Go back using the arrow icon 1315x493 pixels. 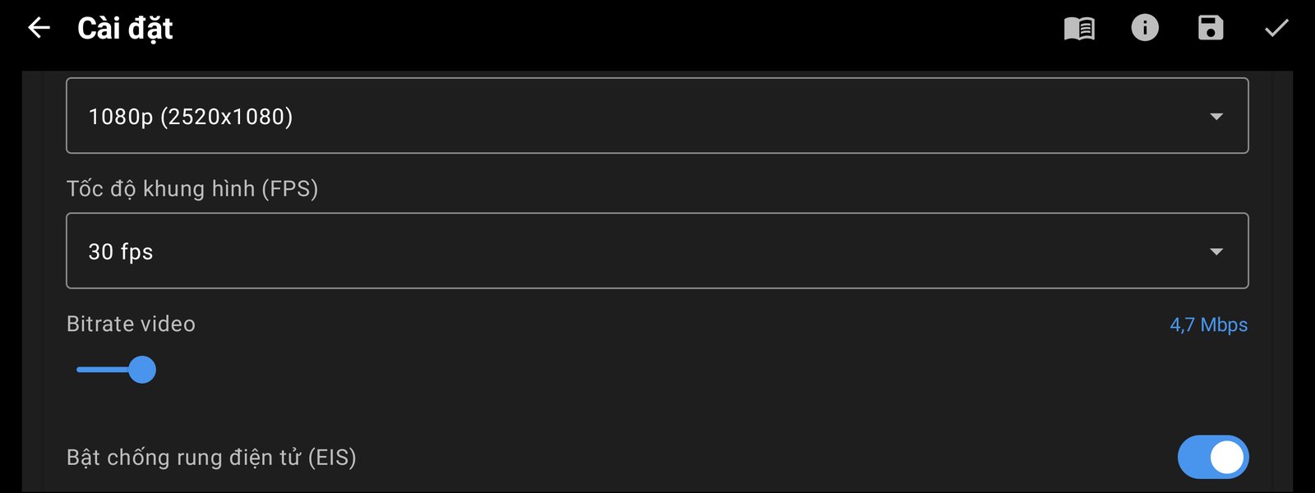pyautogui.click(x=39, y=28)
